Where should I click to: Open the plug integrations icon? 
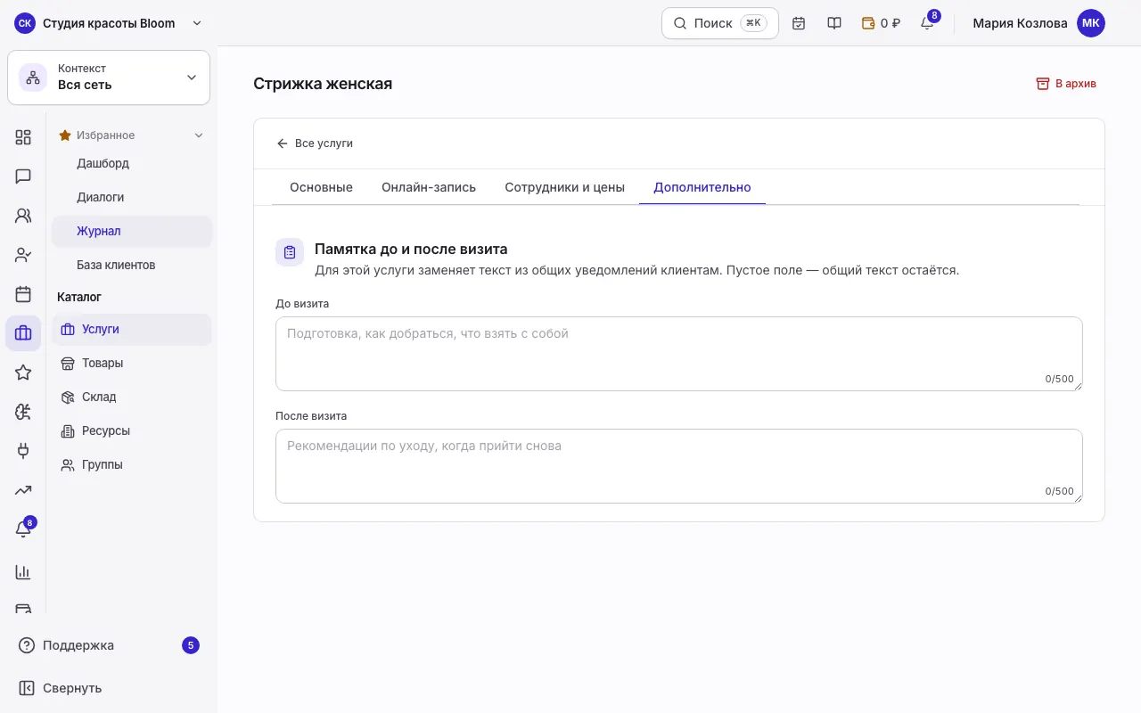click(23, 451)
